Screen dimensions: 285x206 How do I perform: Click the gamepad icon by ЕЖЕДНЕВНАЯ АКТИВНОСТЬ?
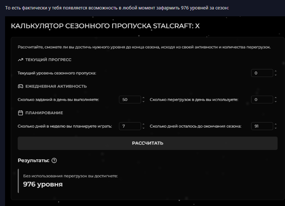[21, 86]
